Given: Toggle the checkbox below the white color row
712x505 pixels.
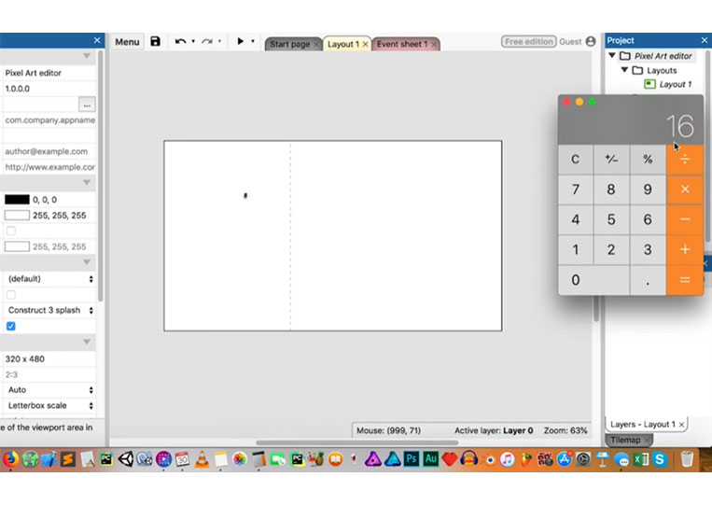Looking at the screenshot, I should 11,231.
